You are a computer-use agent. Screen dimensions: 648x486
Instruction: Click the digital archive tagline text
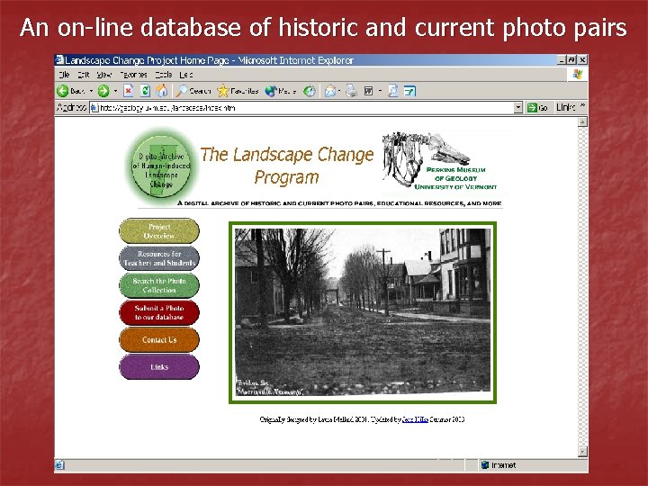[x=339, y=203]
